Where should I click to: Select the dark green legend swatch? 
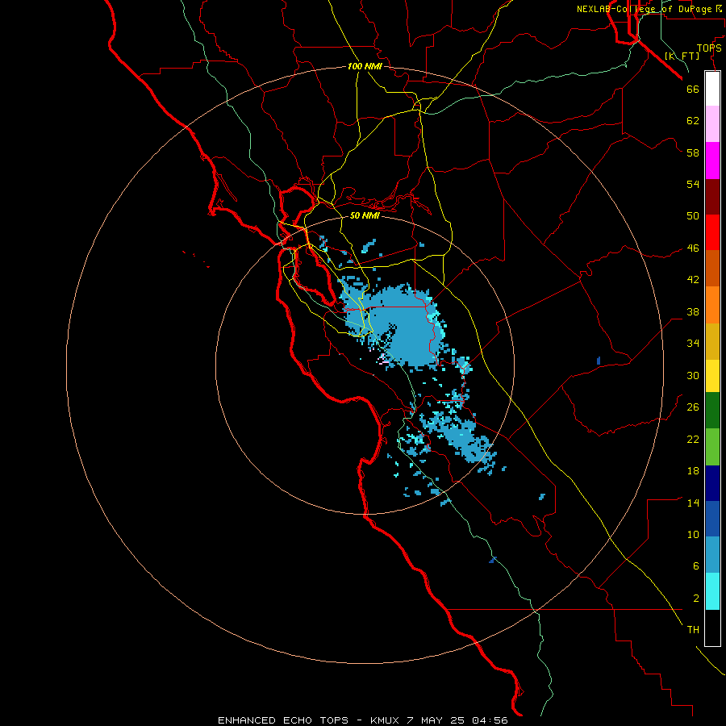712,411
